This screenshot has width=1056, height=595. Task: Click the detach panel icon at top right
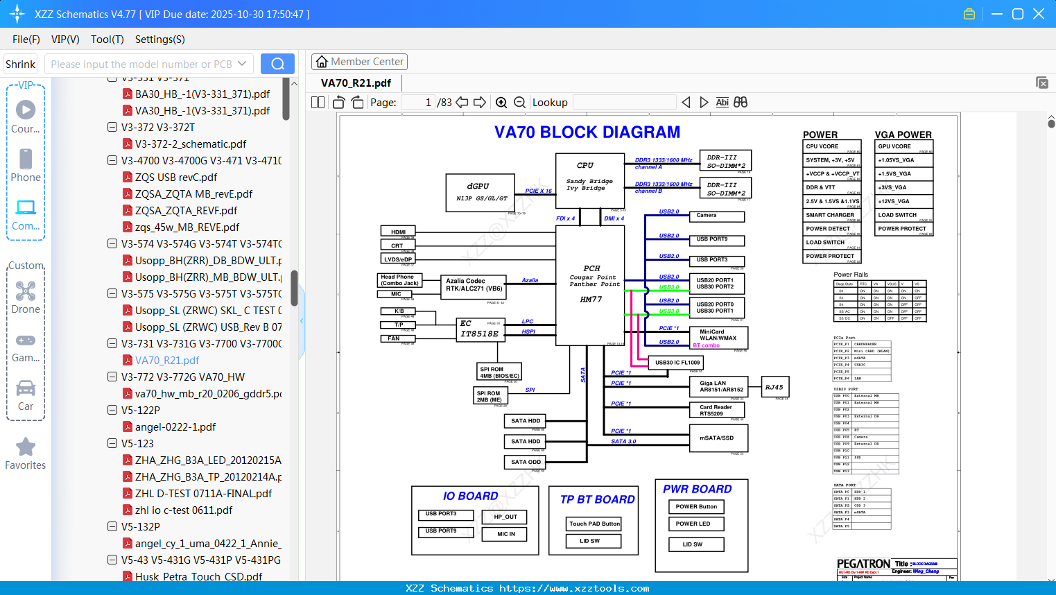pyautogui.click(x=1042, y=83)
